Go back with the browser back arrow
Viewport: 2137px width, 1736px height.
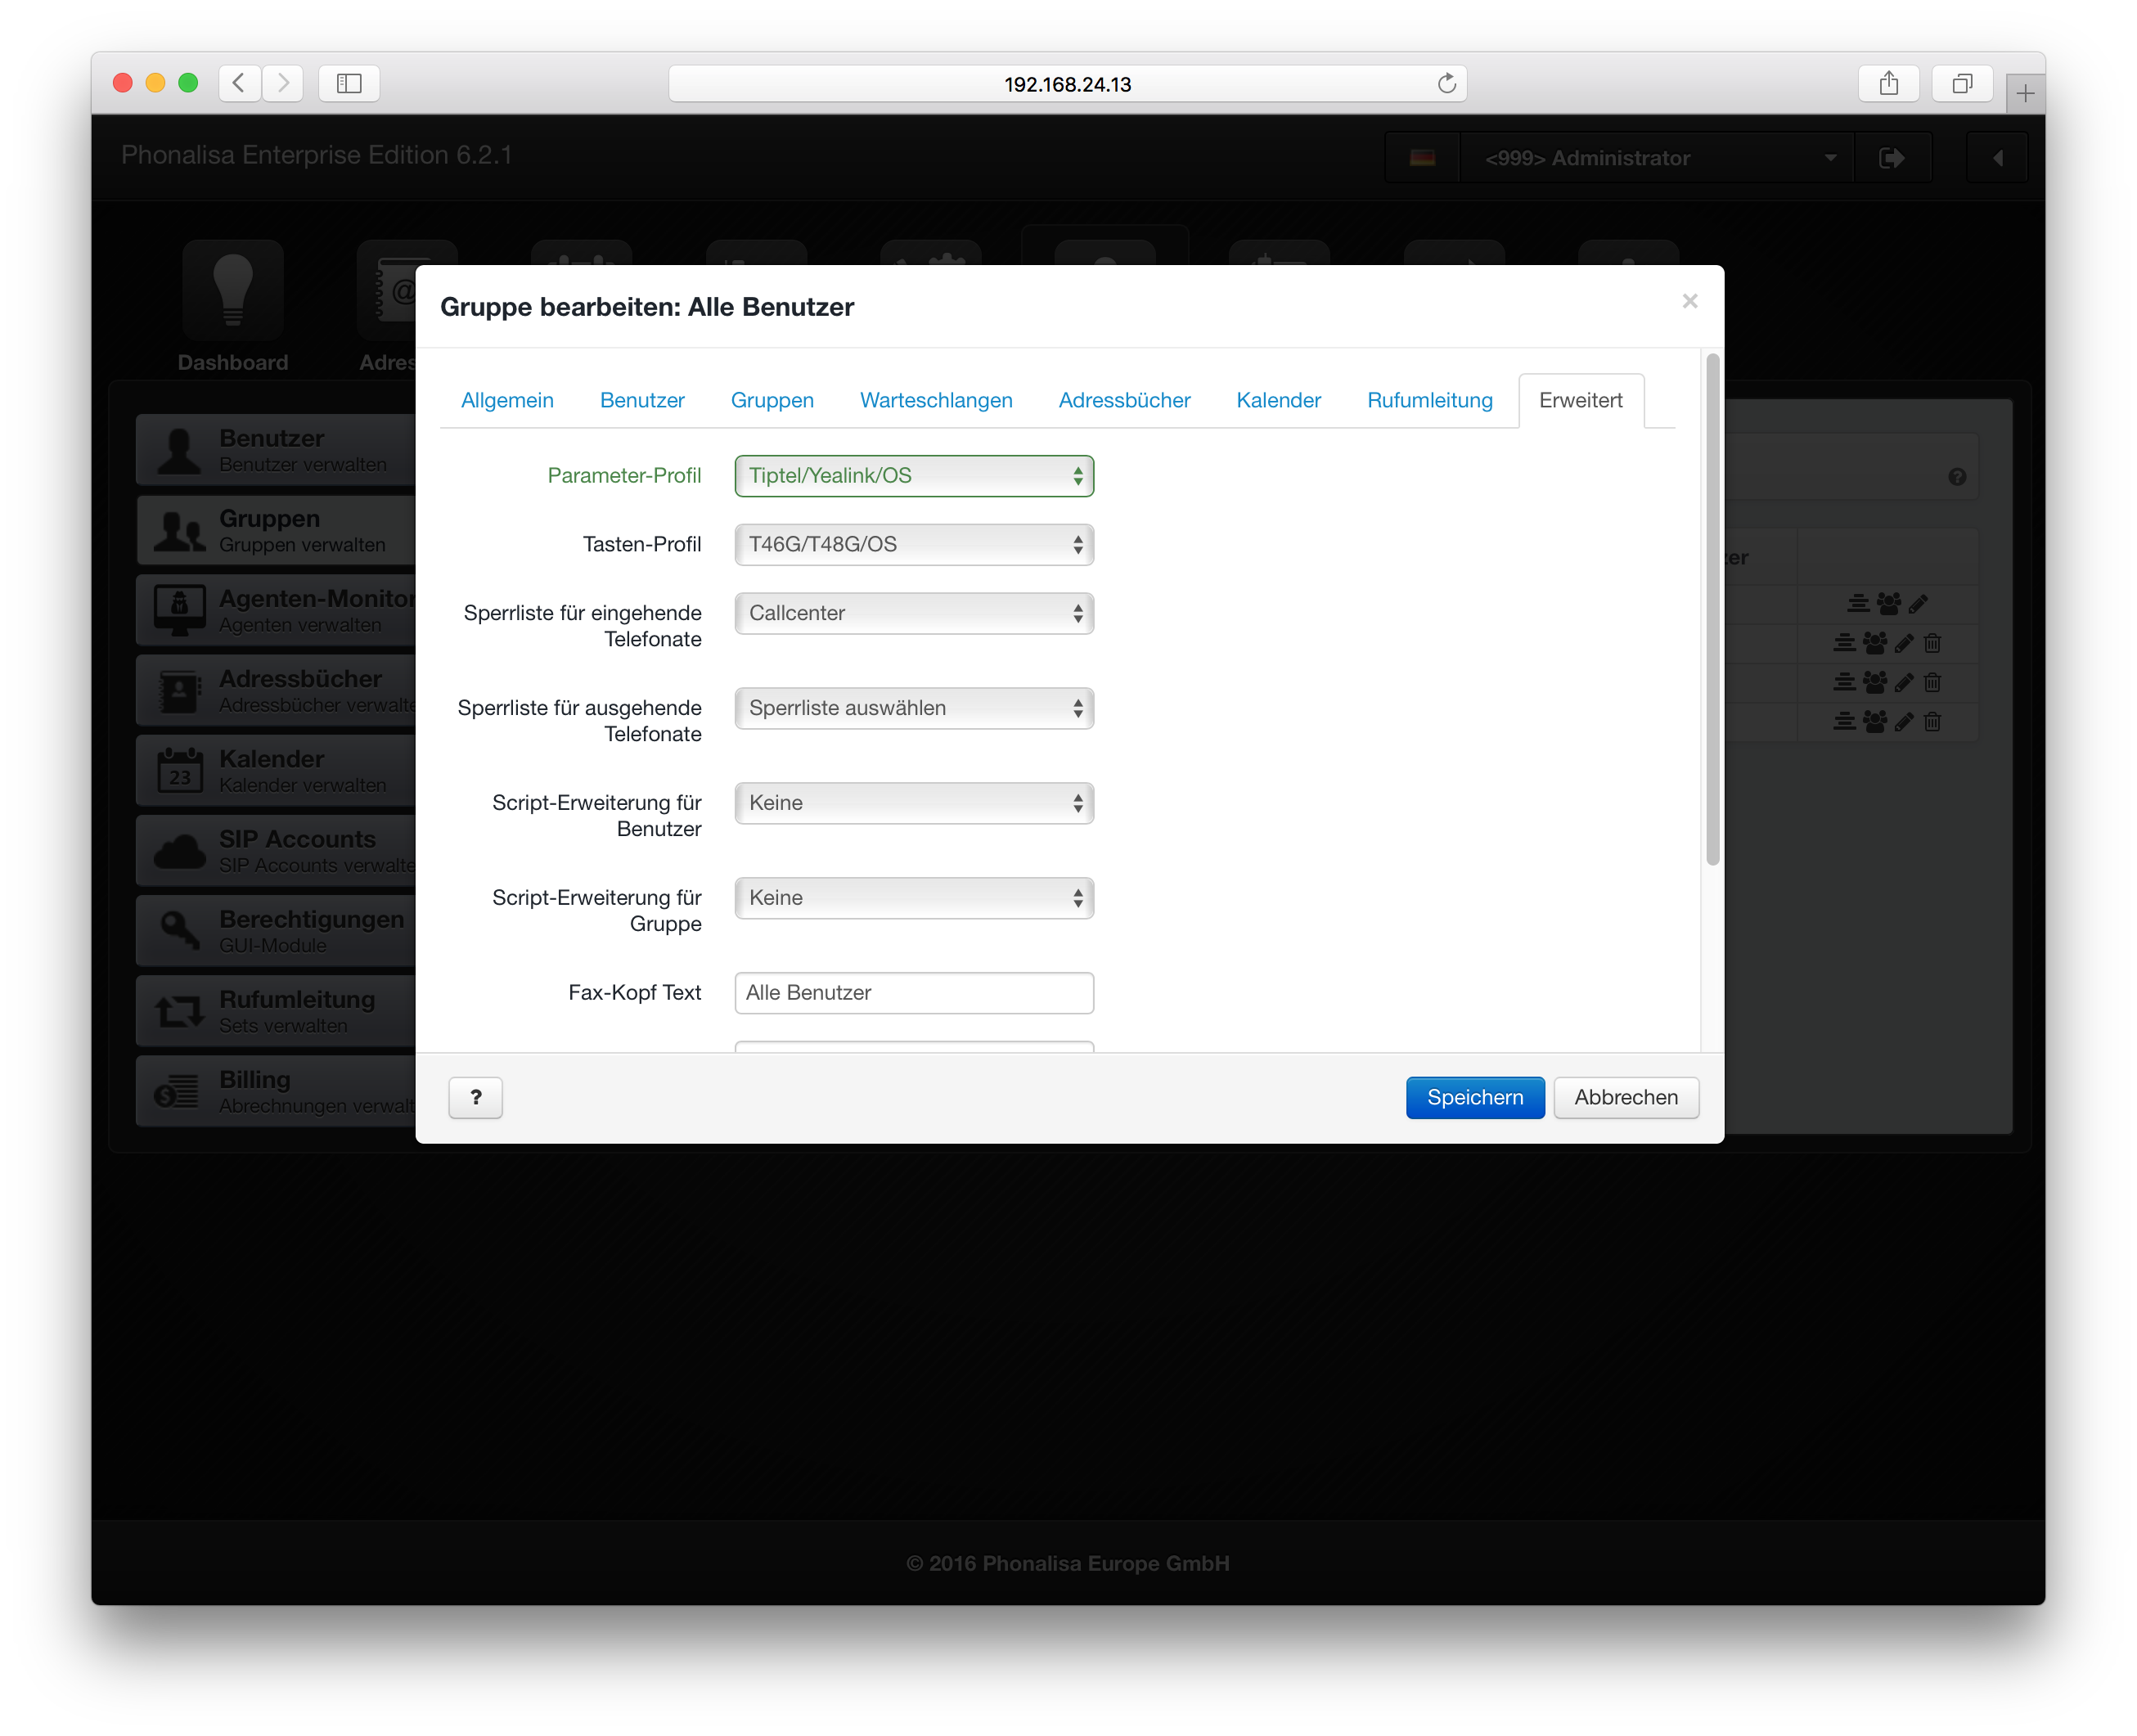(x=239, y=84)
